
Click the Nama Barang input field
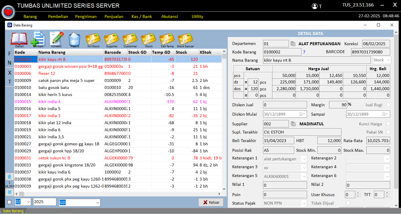[x=317, y=60]
